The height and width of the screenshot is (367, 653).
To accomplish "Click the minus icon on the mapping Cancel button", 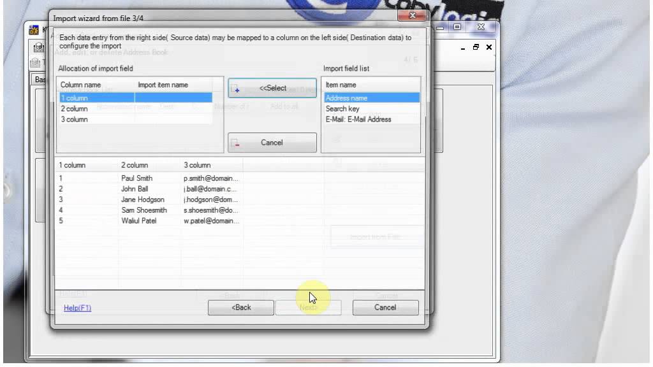I will (x=235, y=143).
